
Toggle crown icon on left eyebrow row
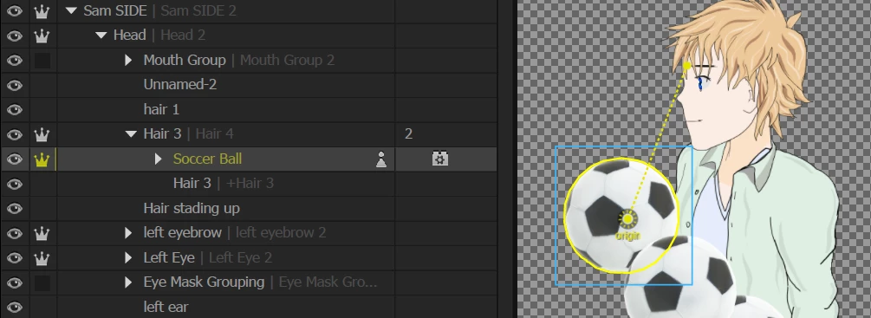point(42,233)
